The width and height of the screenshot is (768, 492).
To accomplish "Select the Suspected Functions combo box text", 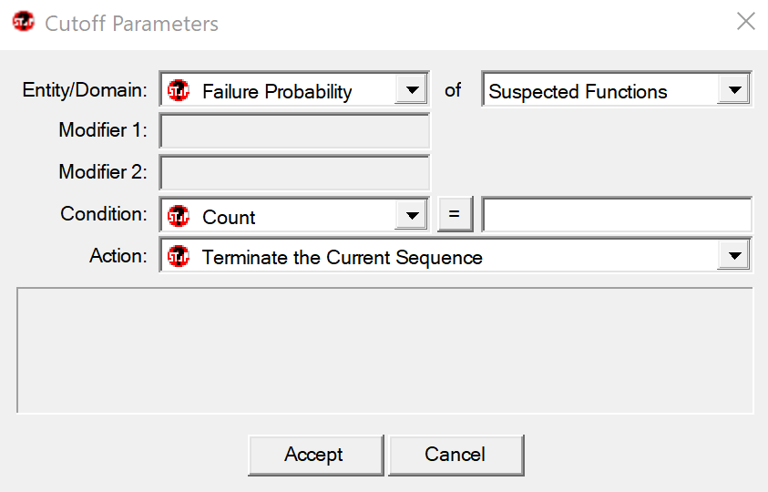I will click(578, 92).
